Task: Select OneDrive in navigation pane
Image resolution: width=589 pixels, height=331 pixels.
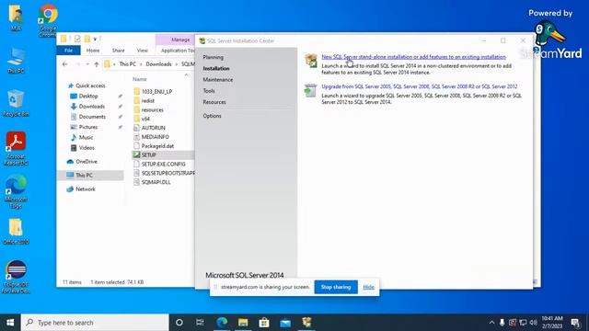Action: 87,162
